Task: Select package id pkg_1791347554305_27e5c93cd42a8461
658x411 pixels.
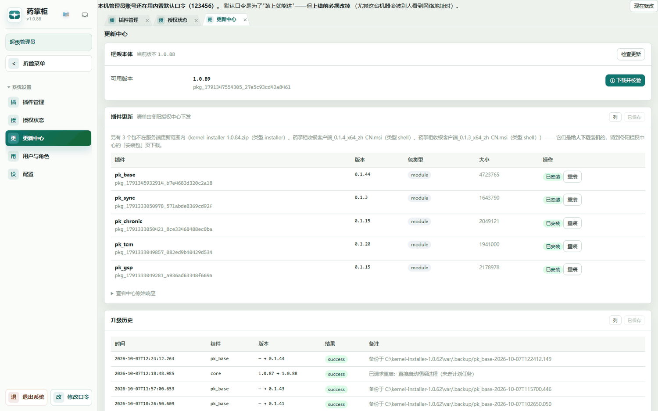Action: click(242, 87)
